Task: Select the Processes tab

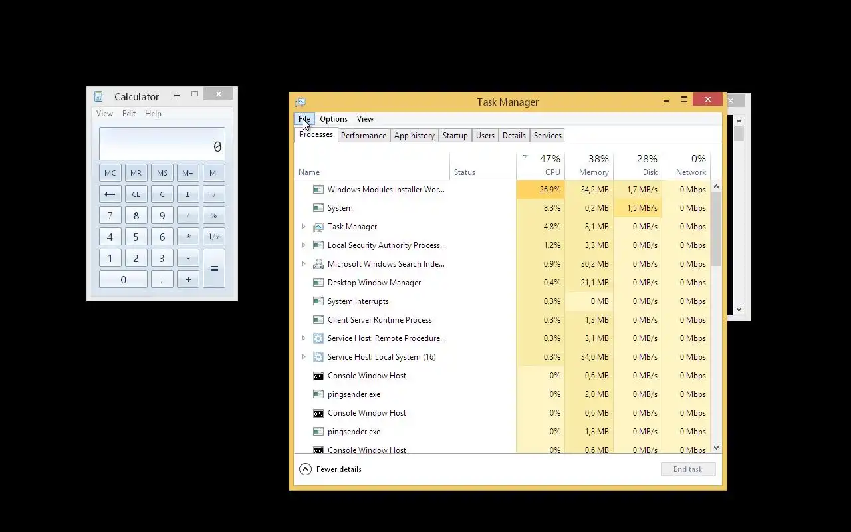Action: pyautogui.click(x=316, y=134)
